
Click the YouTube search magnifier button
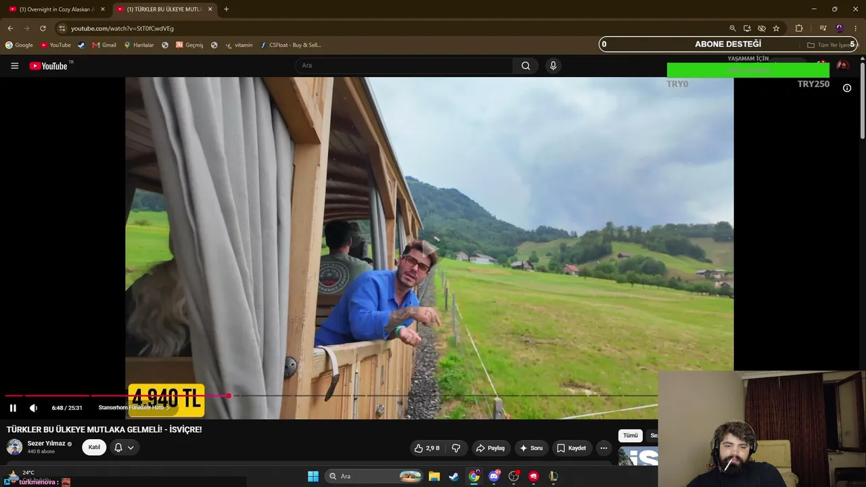tap(526, 66)
